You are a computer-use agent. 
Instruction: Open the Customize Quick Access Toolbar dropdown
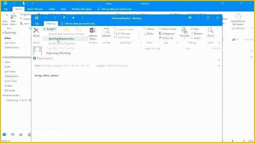[82, 18]
